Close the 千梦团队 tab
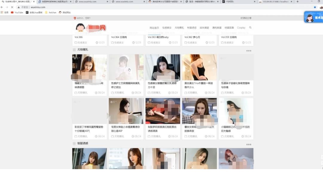The image size is (323, 176). (x=255, y=2)
